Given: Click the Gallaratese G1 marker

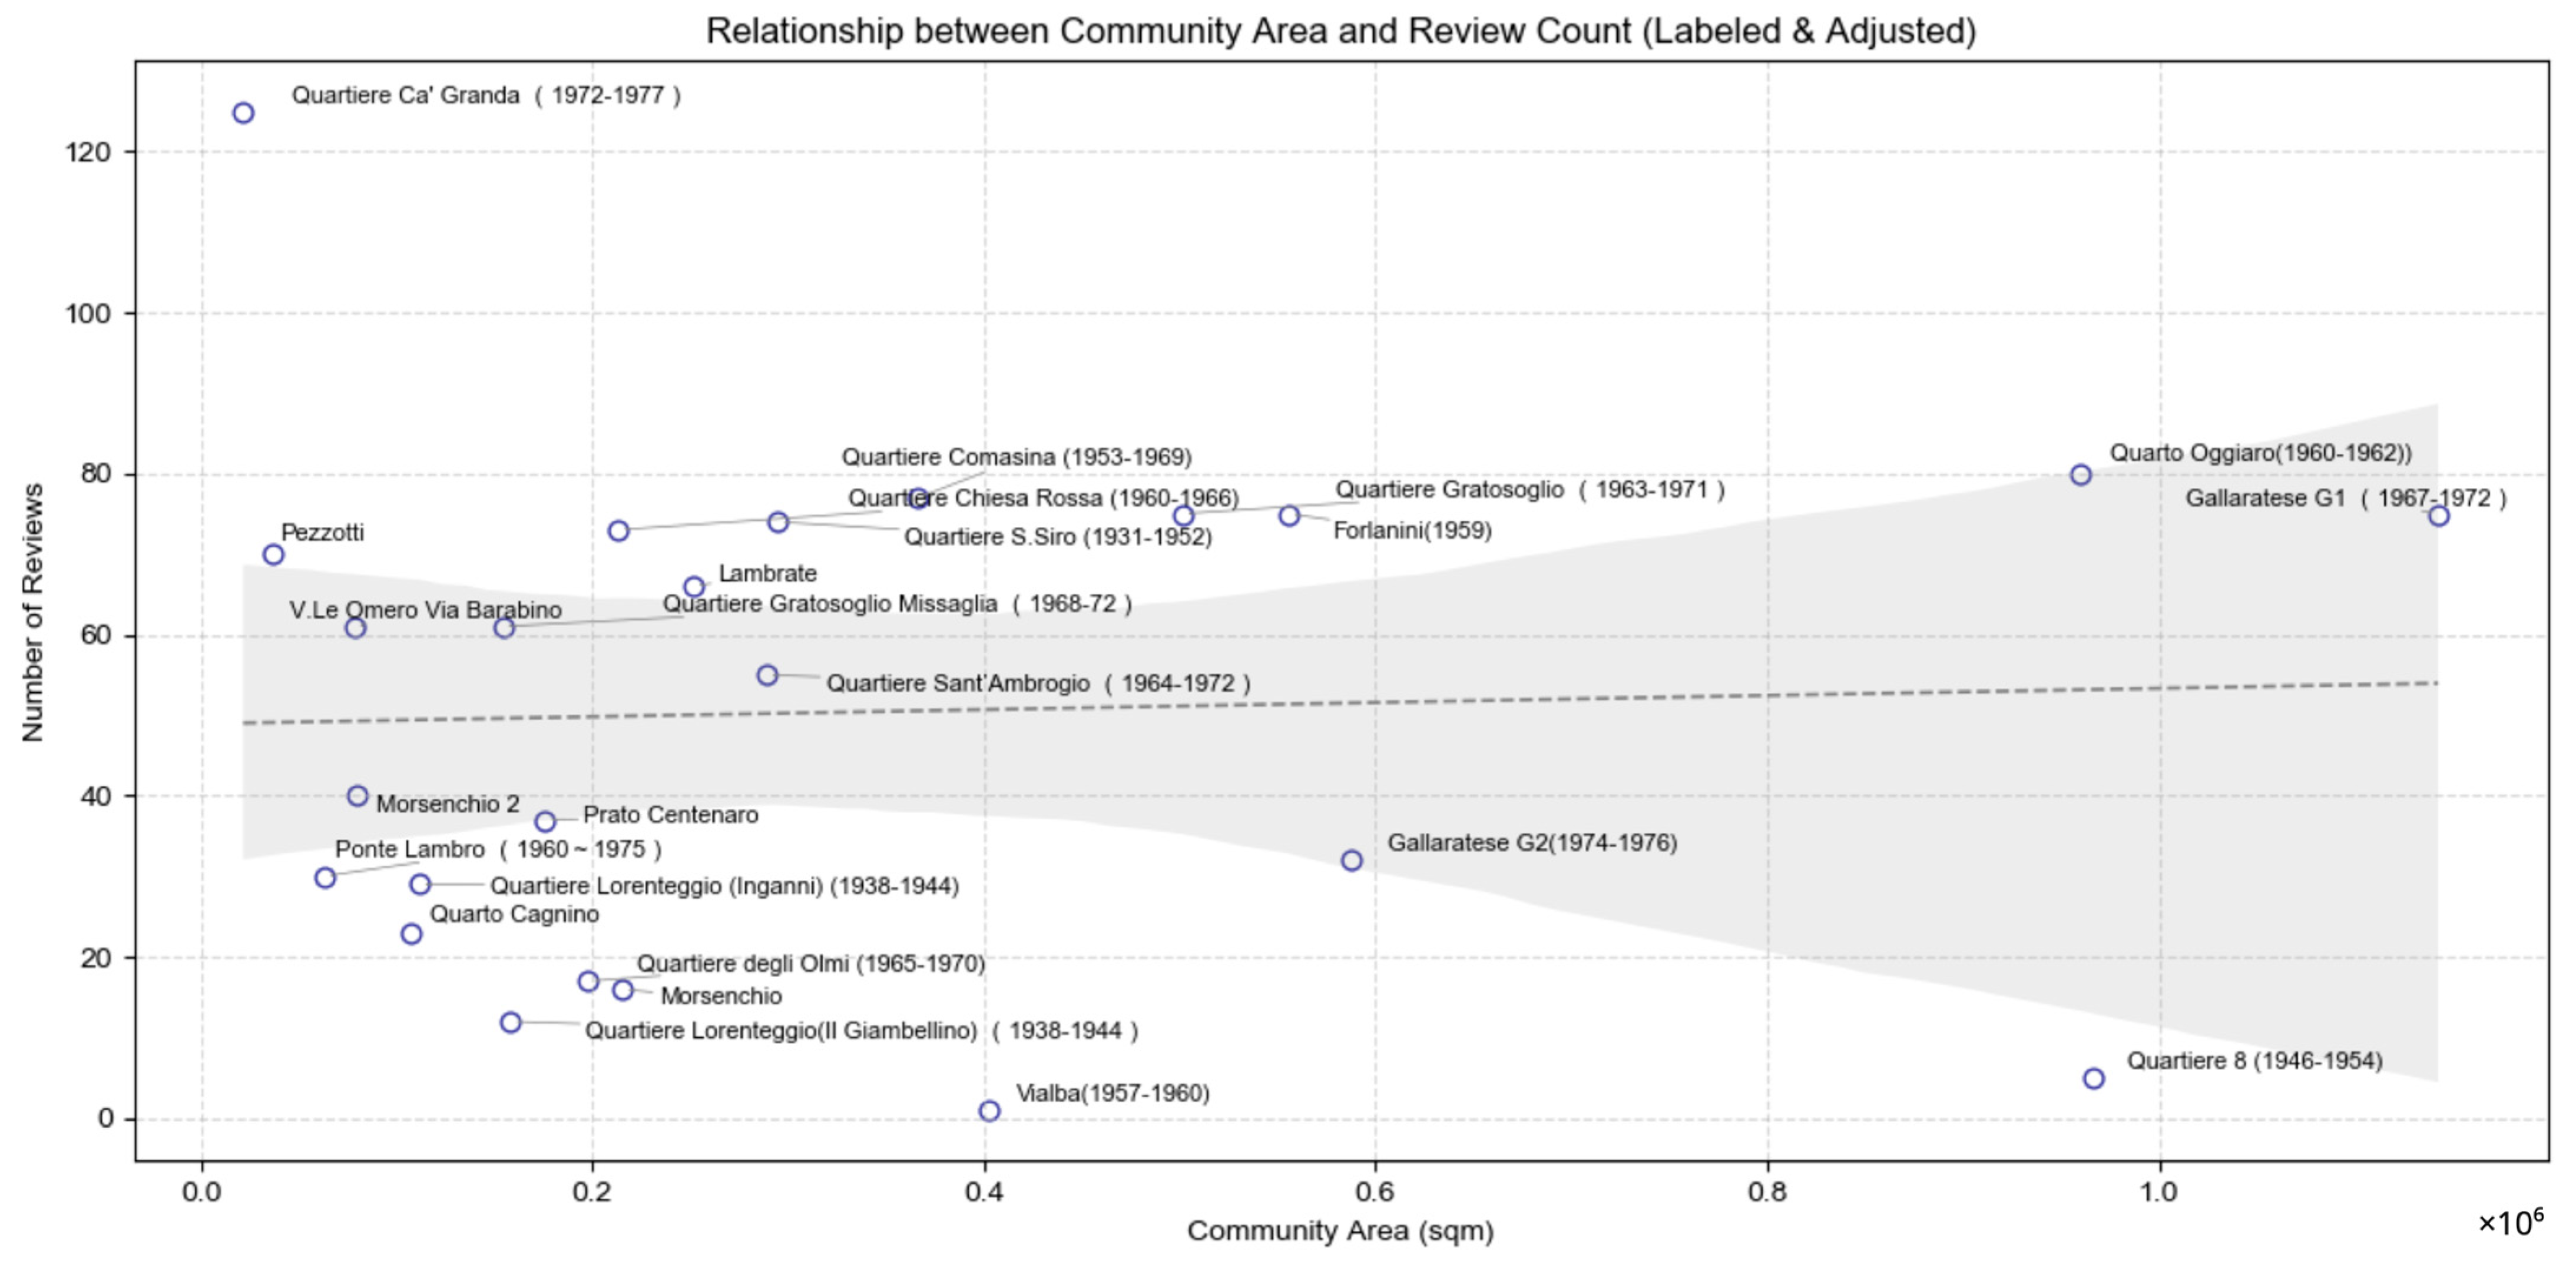Looking at the screenshot, I should pos(2439,516).
